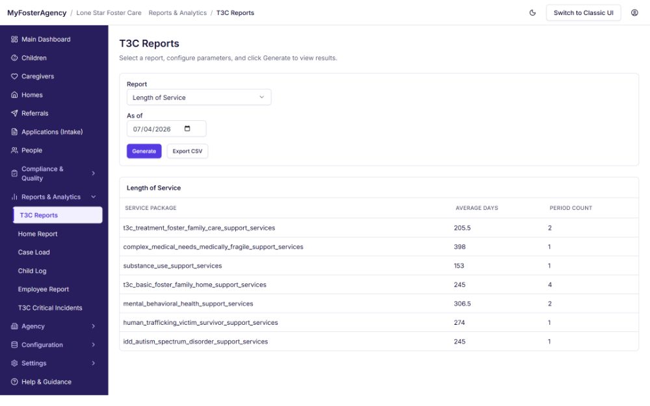Click Switch to Classic UI button
This screenshot has width=650, height=406.
(583, 13)
